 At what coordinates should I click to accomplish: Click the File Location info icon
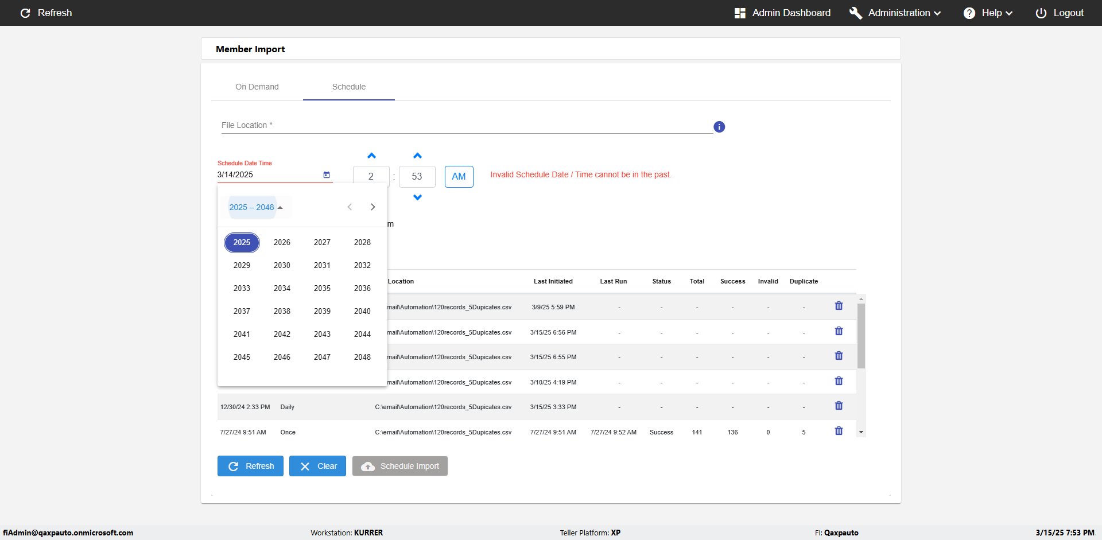click(719, 127)
